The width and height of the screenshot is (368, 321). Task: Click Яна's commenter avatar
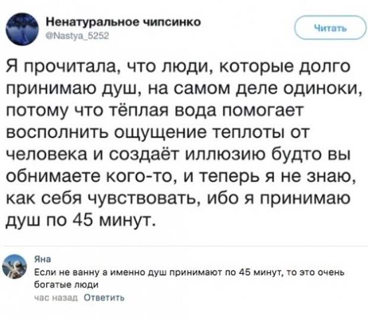[15, 266]
